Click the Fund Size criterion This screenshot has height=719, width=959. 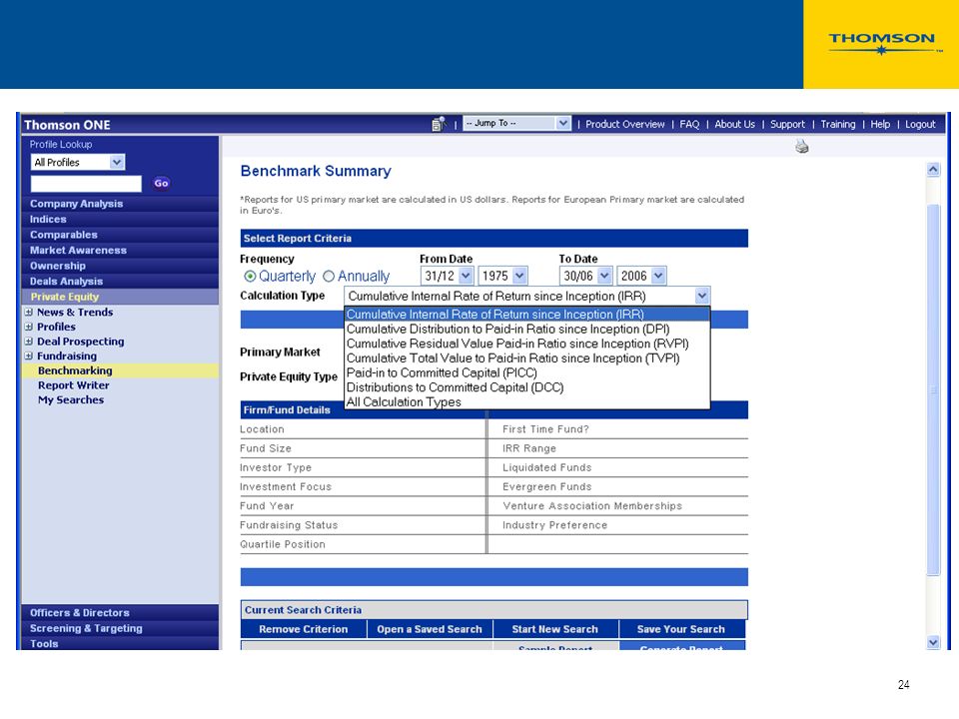pos(266,448)
